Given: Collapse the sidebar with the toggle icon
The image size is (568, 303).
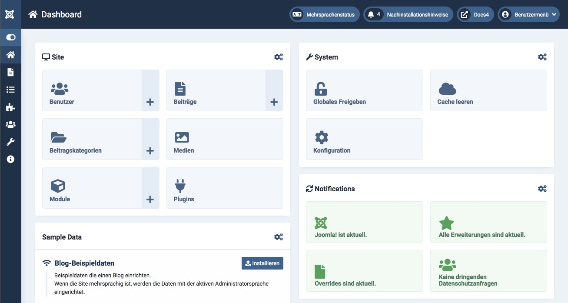Looking at the screenshot, I should [10, 37].
